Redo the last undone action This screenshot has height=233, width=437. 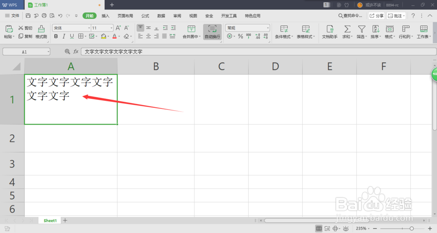point(68,16)
